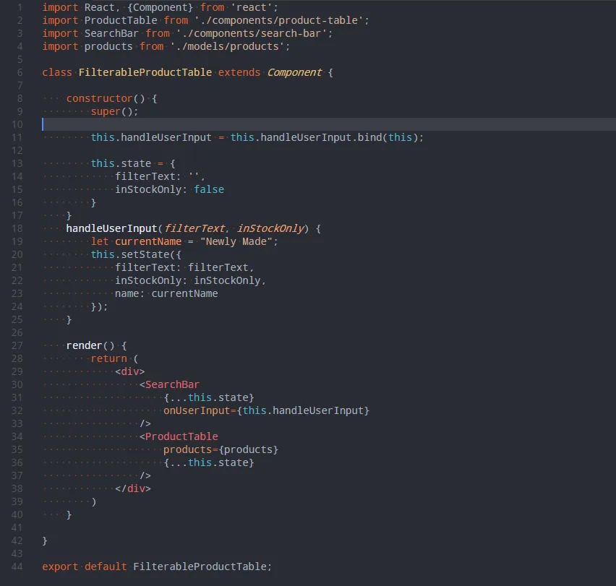Click line number 18 in the gutter
Screen dimensions: 616x586
coord(17,228)
